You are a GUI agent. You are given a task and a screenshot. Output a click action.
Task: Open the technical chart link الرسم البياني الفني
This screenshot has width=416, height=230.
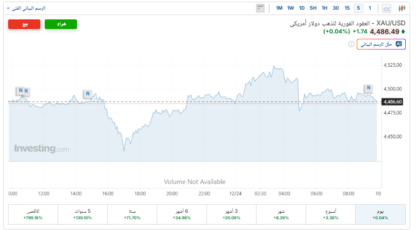coord(26,8)
